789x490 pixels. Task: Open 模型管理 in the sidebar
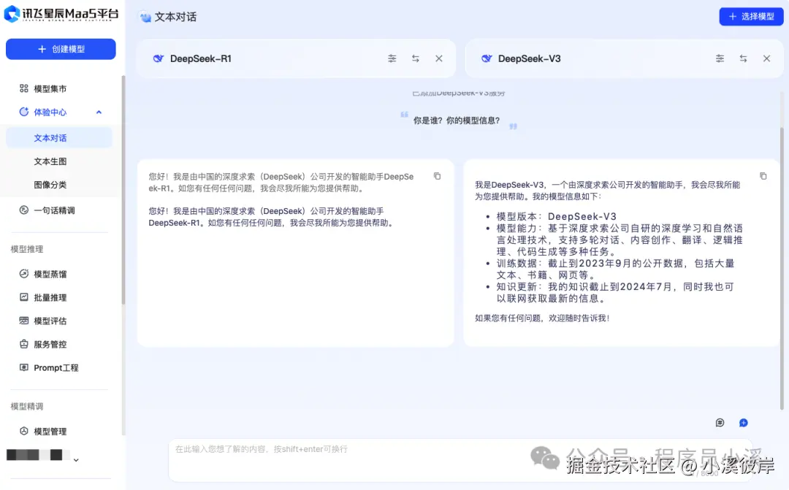point(50,432)
